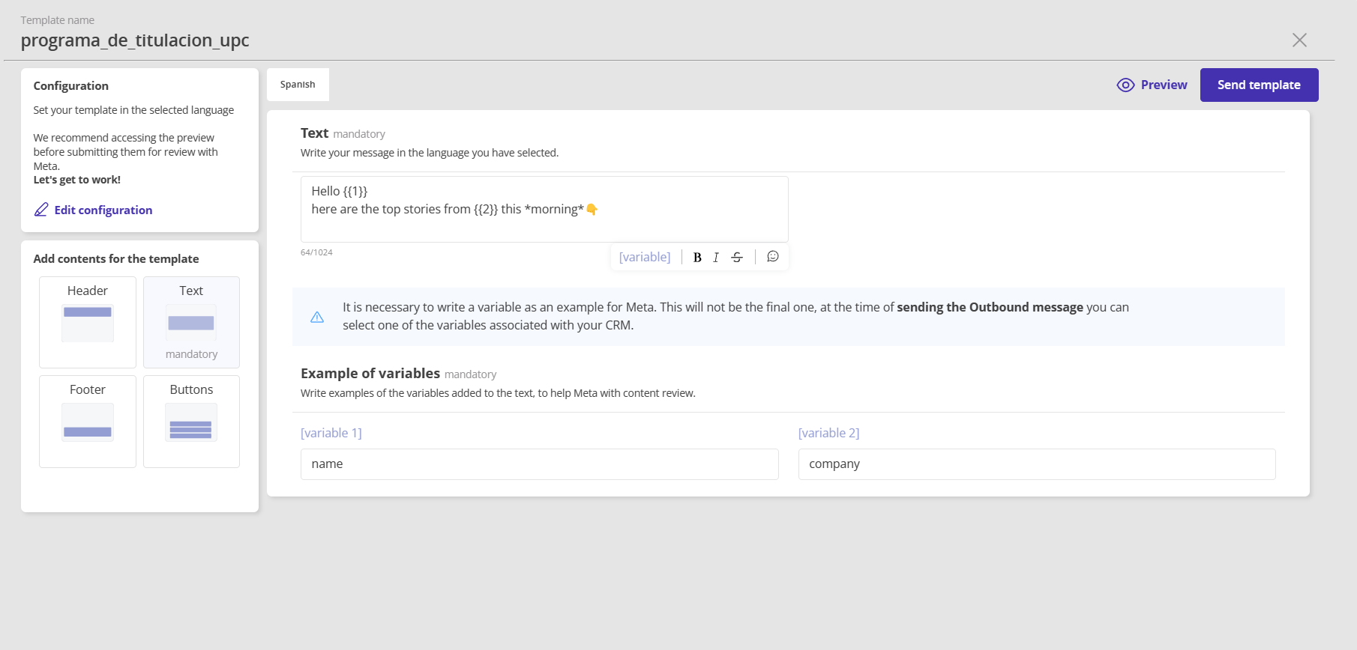Screen dimensions: 1357x650
Task: Select the mandatory Text content block
Action: point(191,322)
